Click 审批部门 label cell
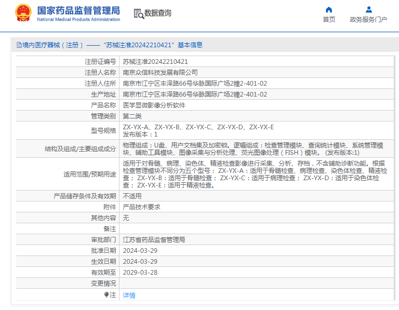The width and height of the screenshot is (399, 310). click(68, 240)
